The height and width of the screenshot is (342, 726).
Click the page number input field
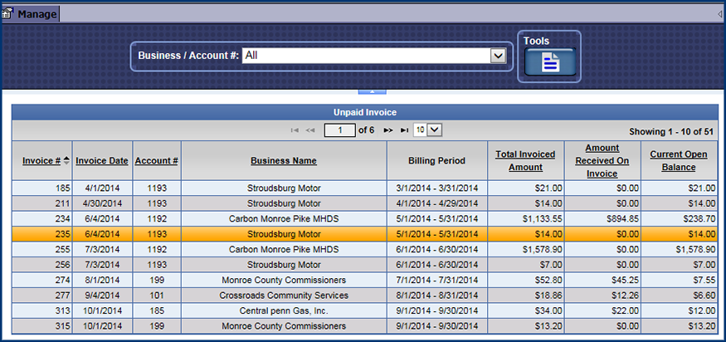point(339,130)
